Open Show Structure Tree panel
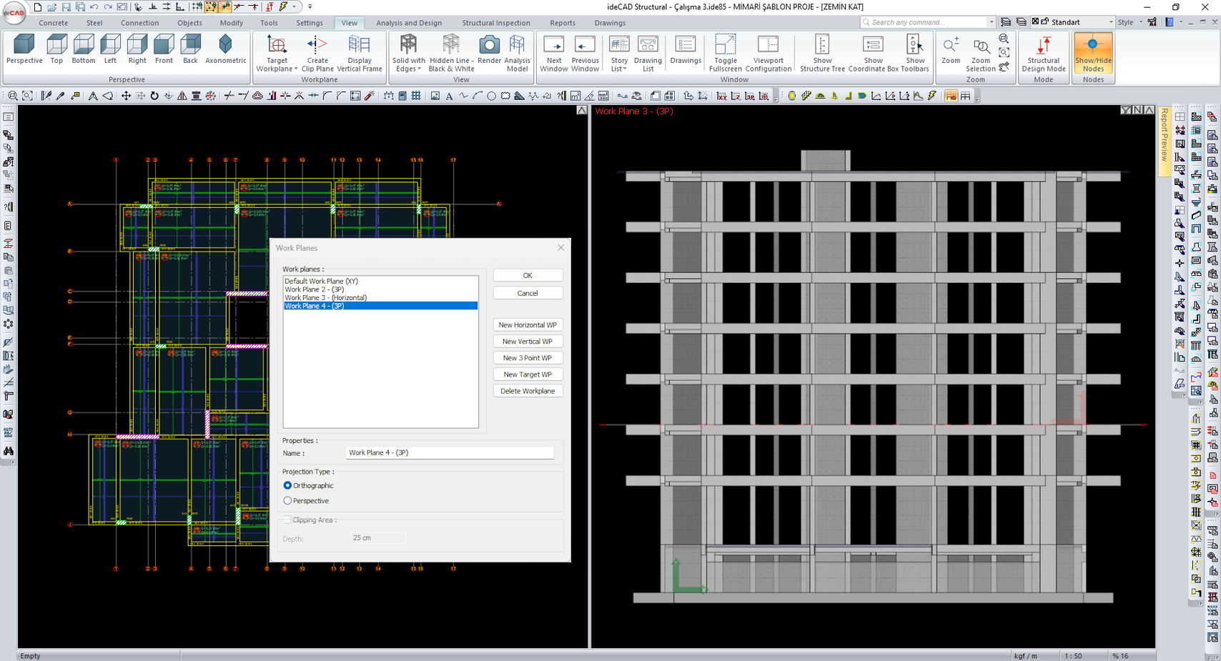This screenshot has width=1221, height=661. click(x=822, y=46)
